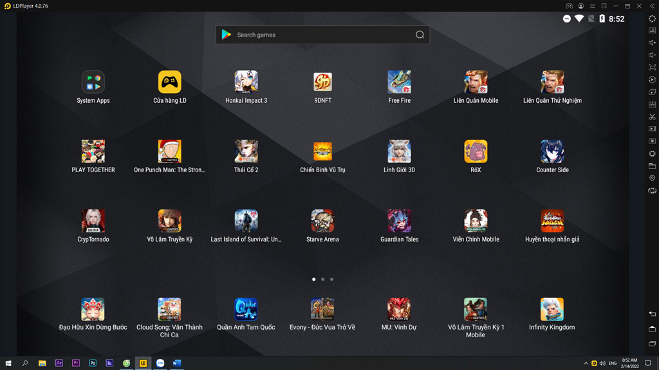
Task: Open the shared folder icon in sidebar
Action: [652, 166]
